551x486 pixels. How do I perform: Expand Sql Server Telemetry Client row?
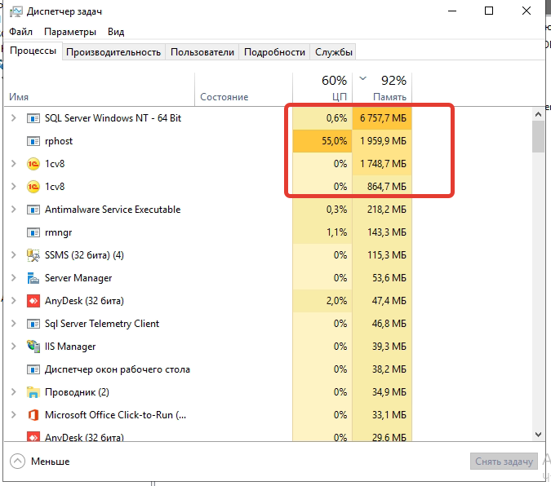coord(13,324)
